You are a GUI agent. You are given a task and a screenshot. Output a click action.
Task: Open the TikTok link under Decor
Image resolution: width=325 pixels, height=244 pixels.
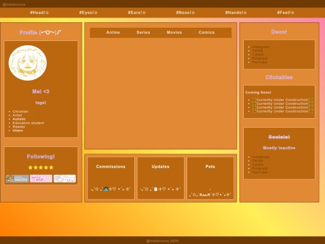coord(258,51)
